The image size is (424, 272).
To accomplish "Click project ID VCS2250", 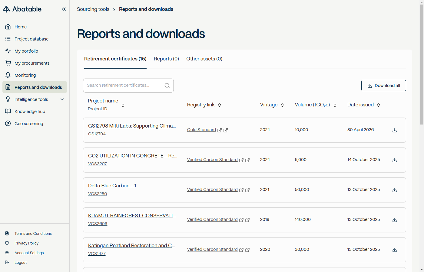I will coord(98,194).
